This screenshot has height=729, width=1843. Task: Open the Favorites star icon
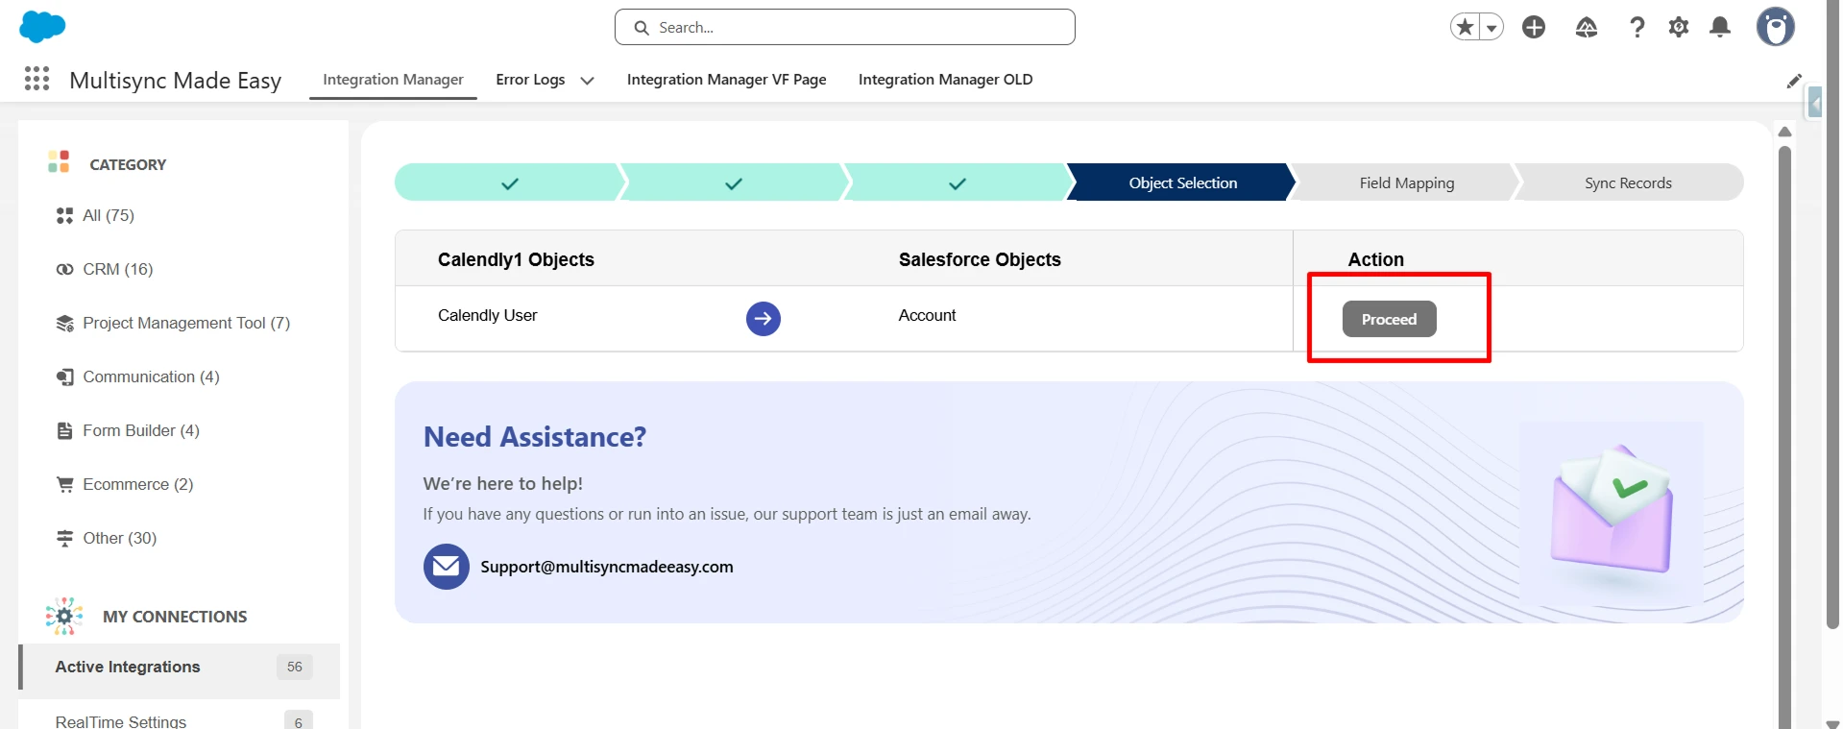point(1465,27)
